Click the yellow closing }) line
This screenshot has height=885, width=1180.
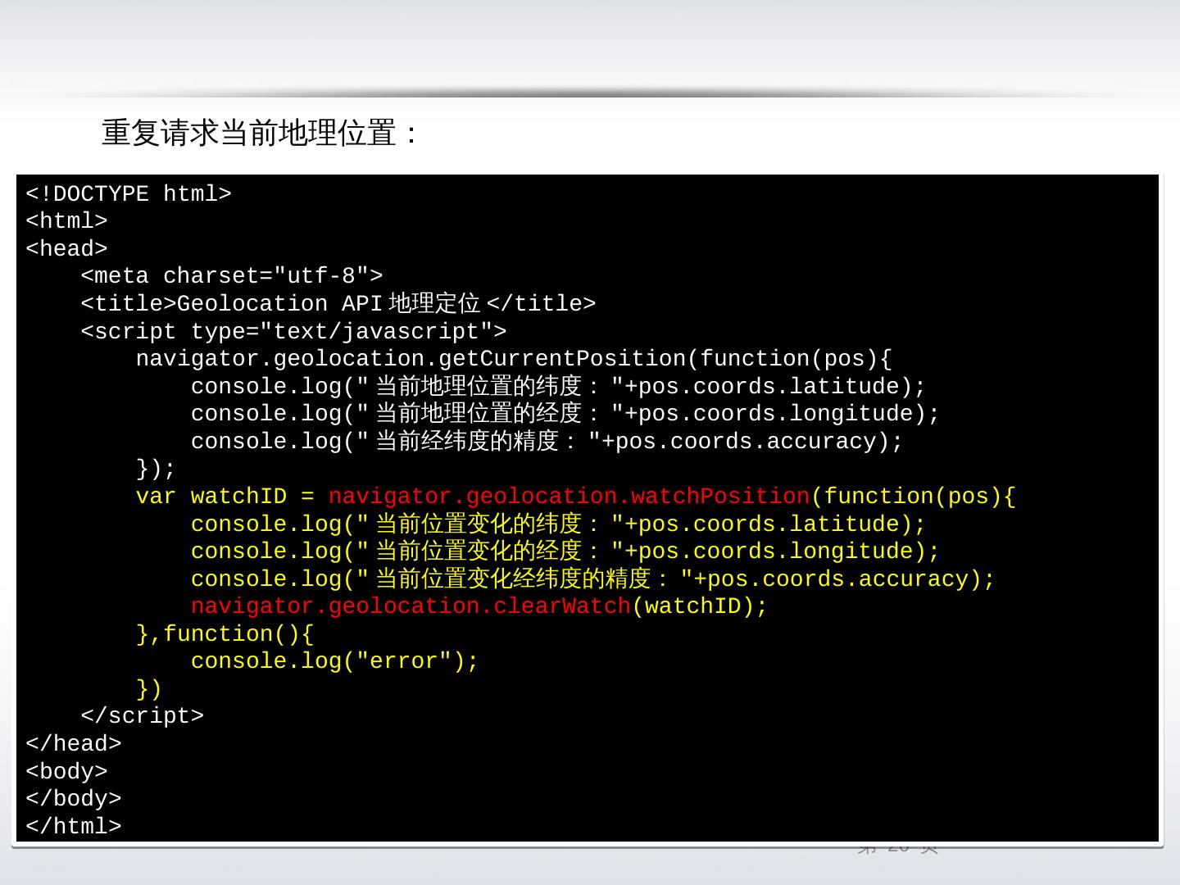pyautogui.click(x=149, y=689)
